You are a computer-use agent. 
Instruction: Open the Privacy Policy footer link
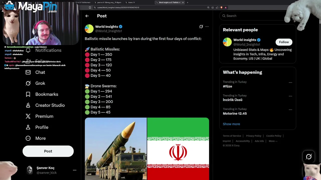pyautogui.click(x=254, y=136)
